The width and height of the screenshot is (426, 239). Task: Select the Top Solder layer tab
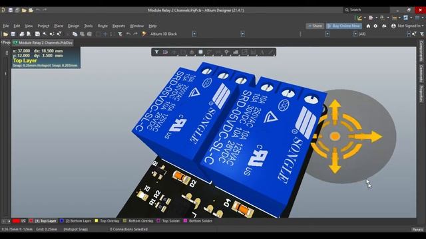(171, 221)
